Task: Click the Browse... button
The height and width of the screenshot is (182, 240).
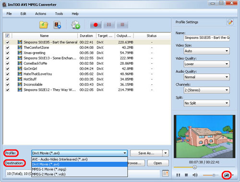Action: pos(136,163)
